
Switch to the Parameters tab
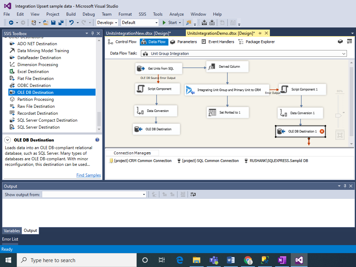pos(183,42)
